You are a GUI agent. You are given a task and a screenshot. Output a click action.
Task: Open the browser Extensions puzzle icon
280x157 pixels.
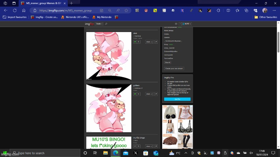click(218, 10)
